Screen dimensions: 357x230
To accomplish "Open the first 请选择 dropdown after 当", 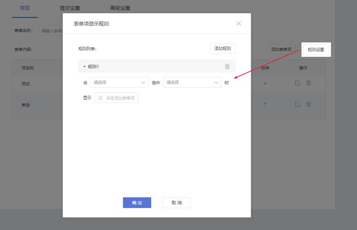I will [119, 82].
